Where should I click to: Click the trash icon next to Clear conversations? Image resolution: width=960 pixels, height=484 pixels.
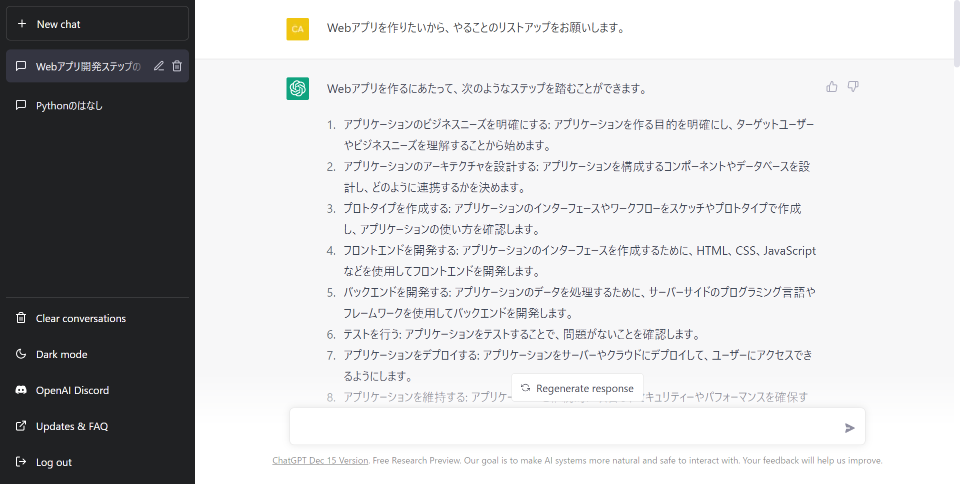click(21, 318)
